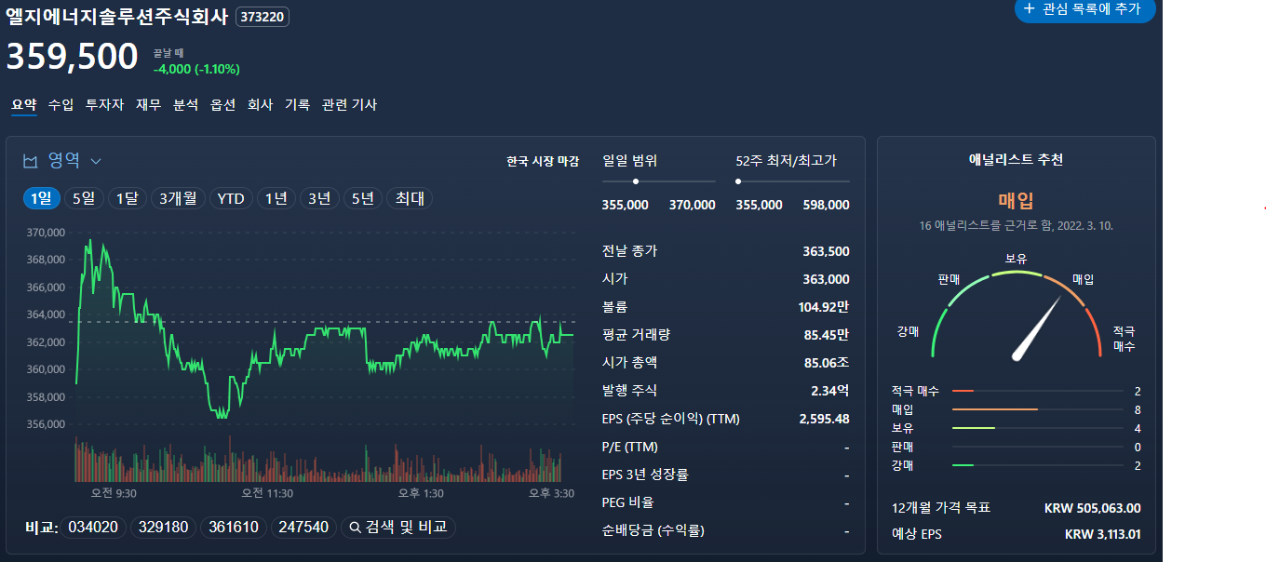This screenshot has width=1266, height=562.
Task: Click the -4,000 (-1.10%) change text
Action: click(196, 69)
